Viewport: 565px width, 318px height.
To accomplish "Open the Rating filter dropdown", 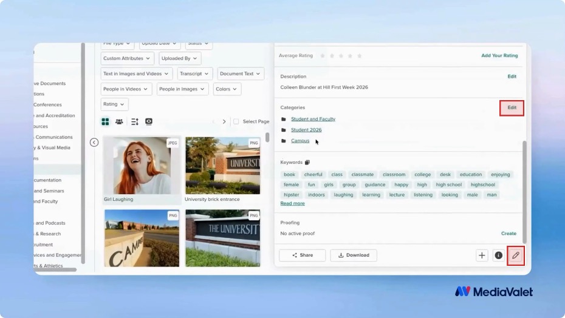I will pyautogui.click(x=114, y=104).
